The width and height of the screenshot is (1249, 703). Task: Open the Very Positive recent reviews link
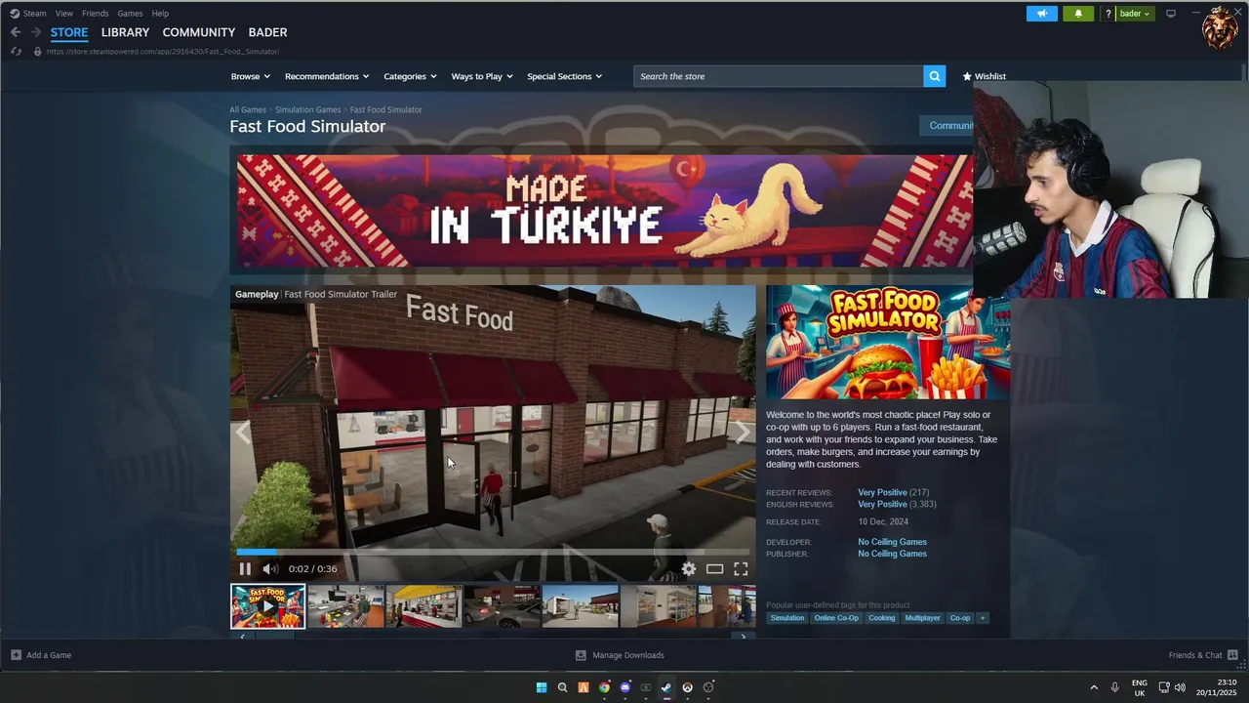click(882, 492)
